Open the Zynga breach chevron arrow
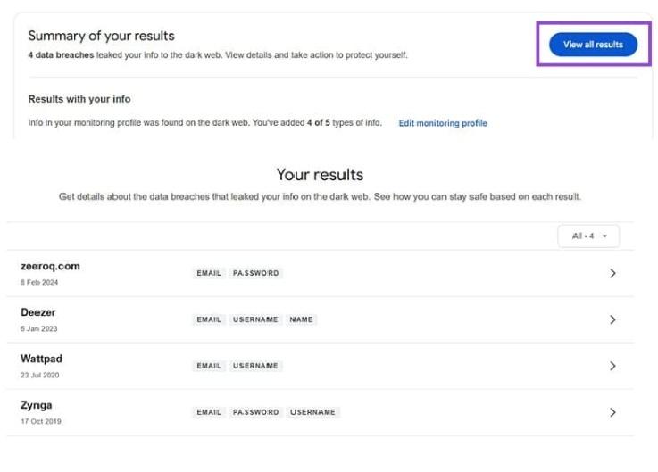The width and height of the screenshot is (658, 472). tap(612, 412)
